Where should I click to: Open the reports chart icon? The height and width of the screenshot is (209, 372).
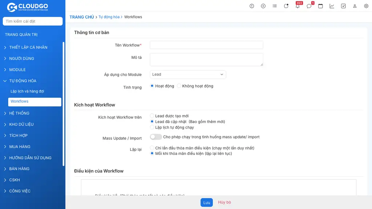(332, 6)
